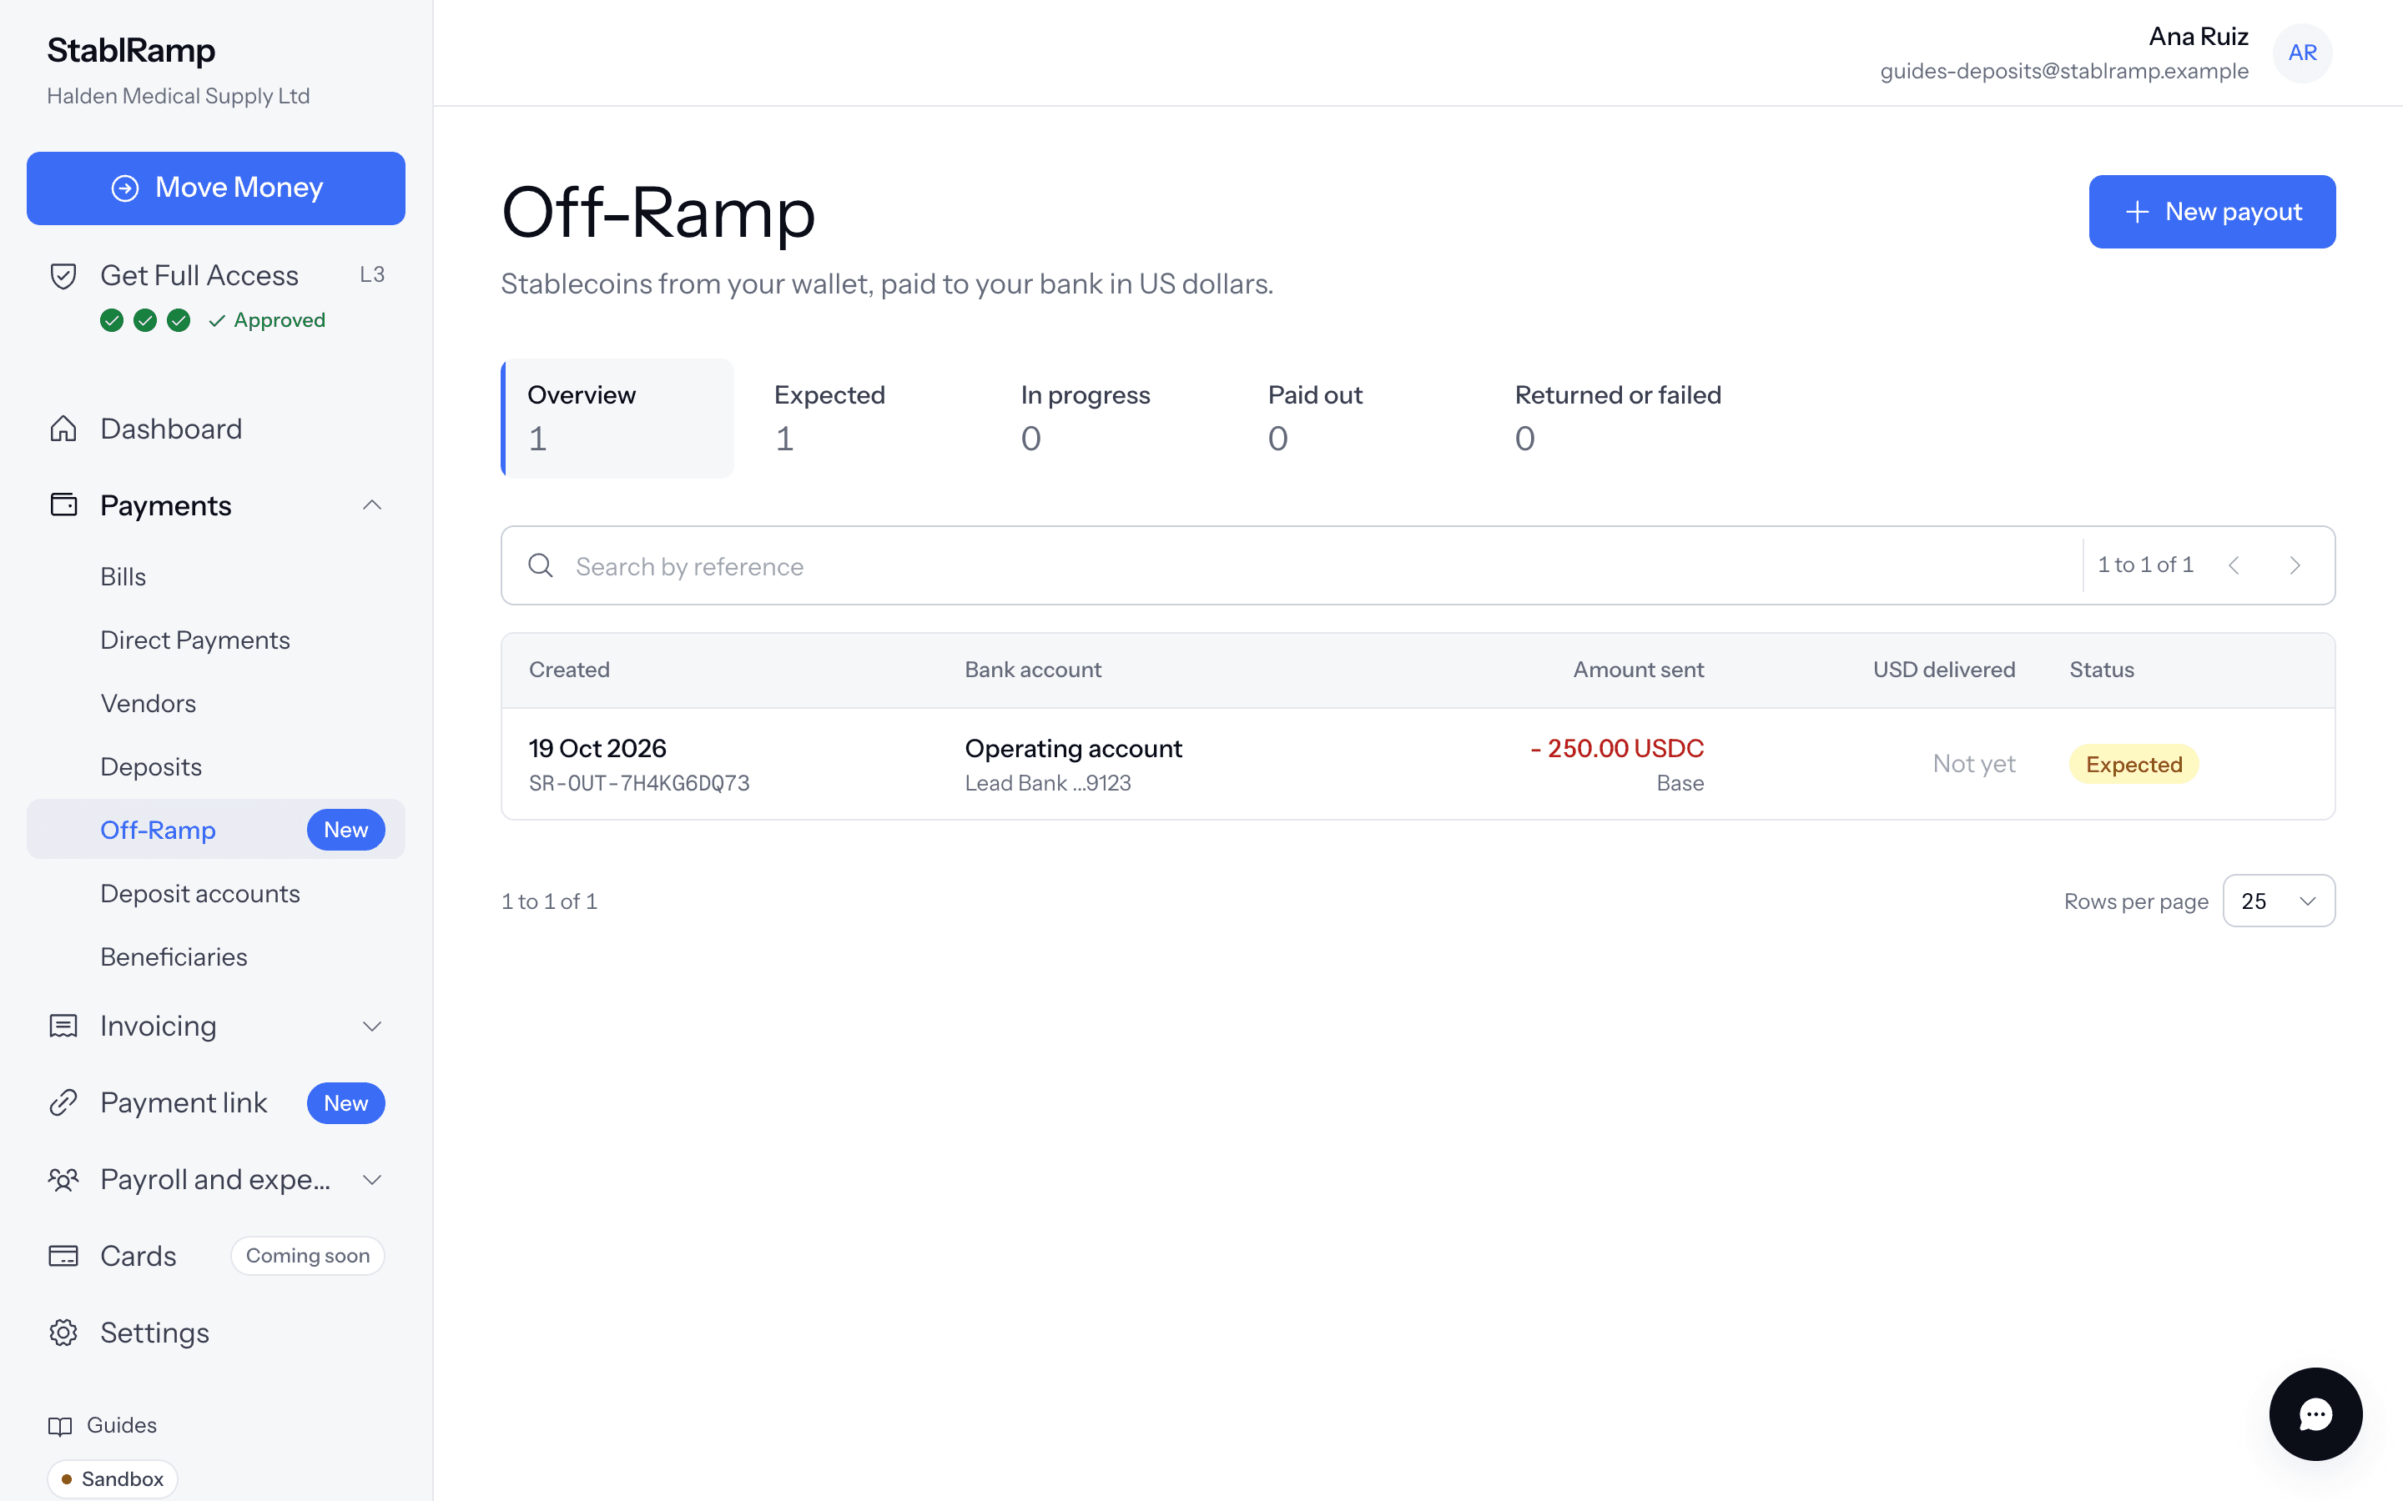Select the Returned or failed tab
The image size is (2403, 1501).
tap(1619, 418)
